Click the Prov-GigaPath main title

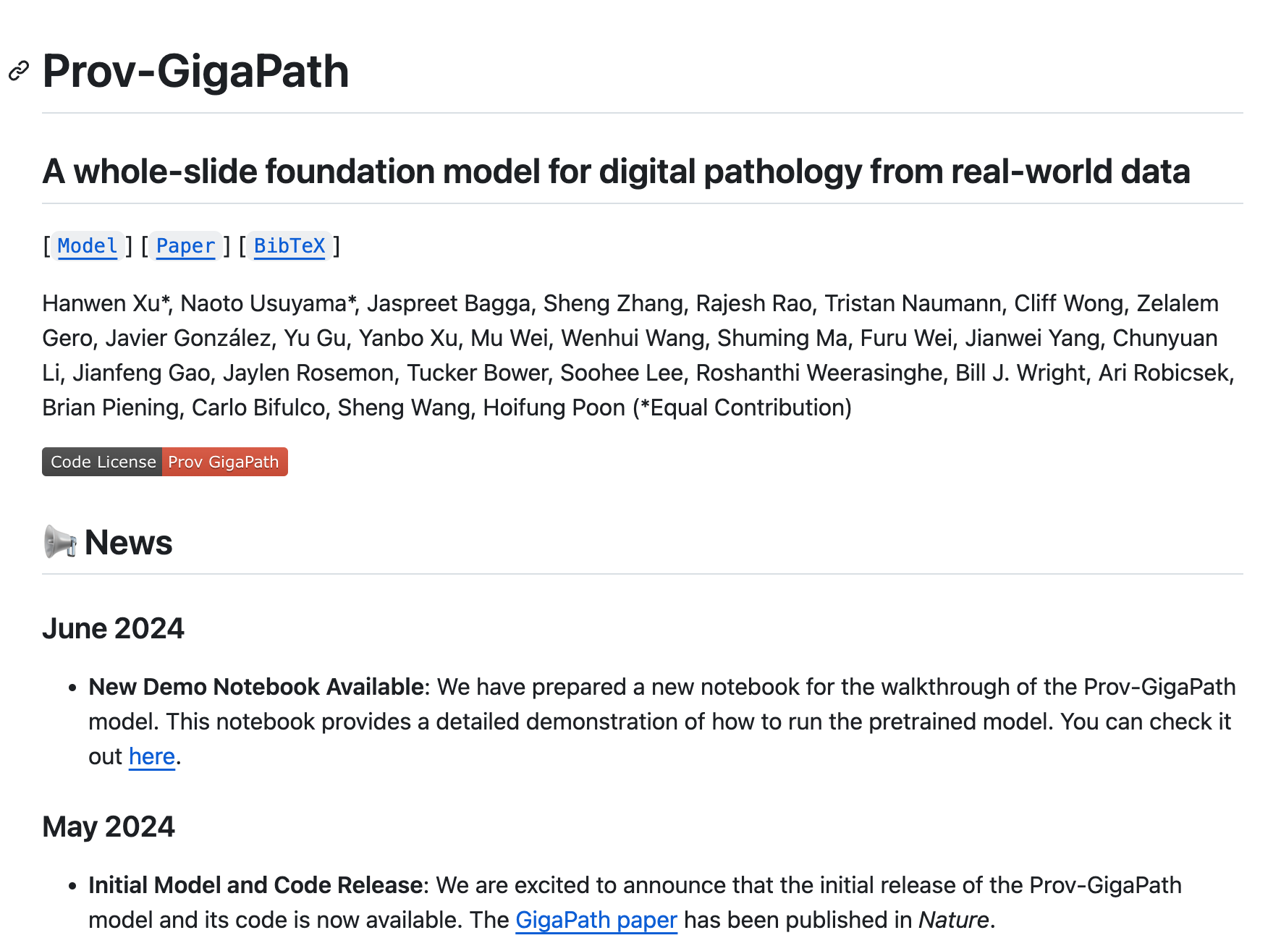coord(195,71)
